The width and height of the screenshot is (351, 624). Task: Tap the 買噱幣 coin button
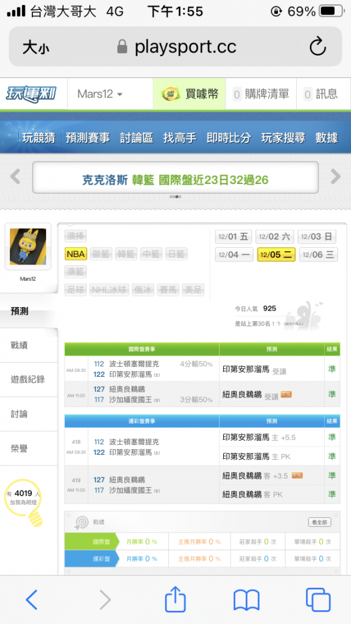click(190, 94)
